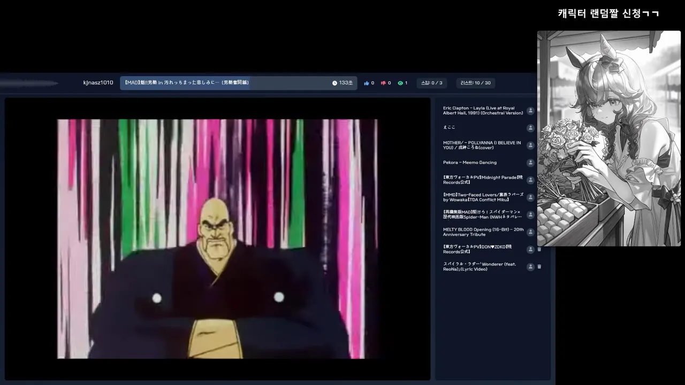Viewport: 685px width, 385px height.
Task: Click user avatar beside MELTY BLOOD Opening entry
Action: click(x=530, y=232)
